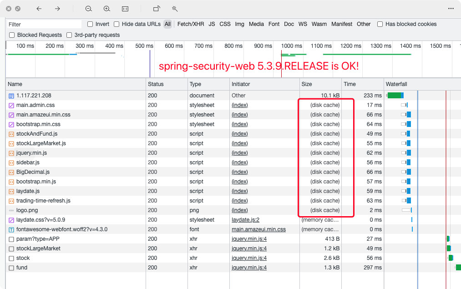Click the back navigation arrow icon
Viewport: 461px width, 289px height.
[x=39, y=8]
